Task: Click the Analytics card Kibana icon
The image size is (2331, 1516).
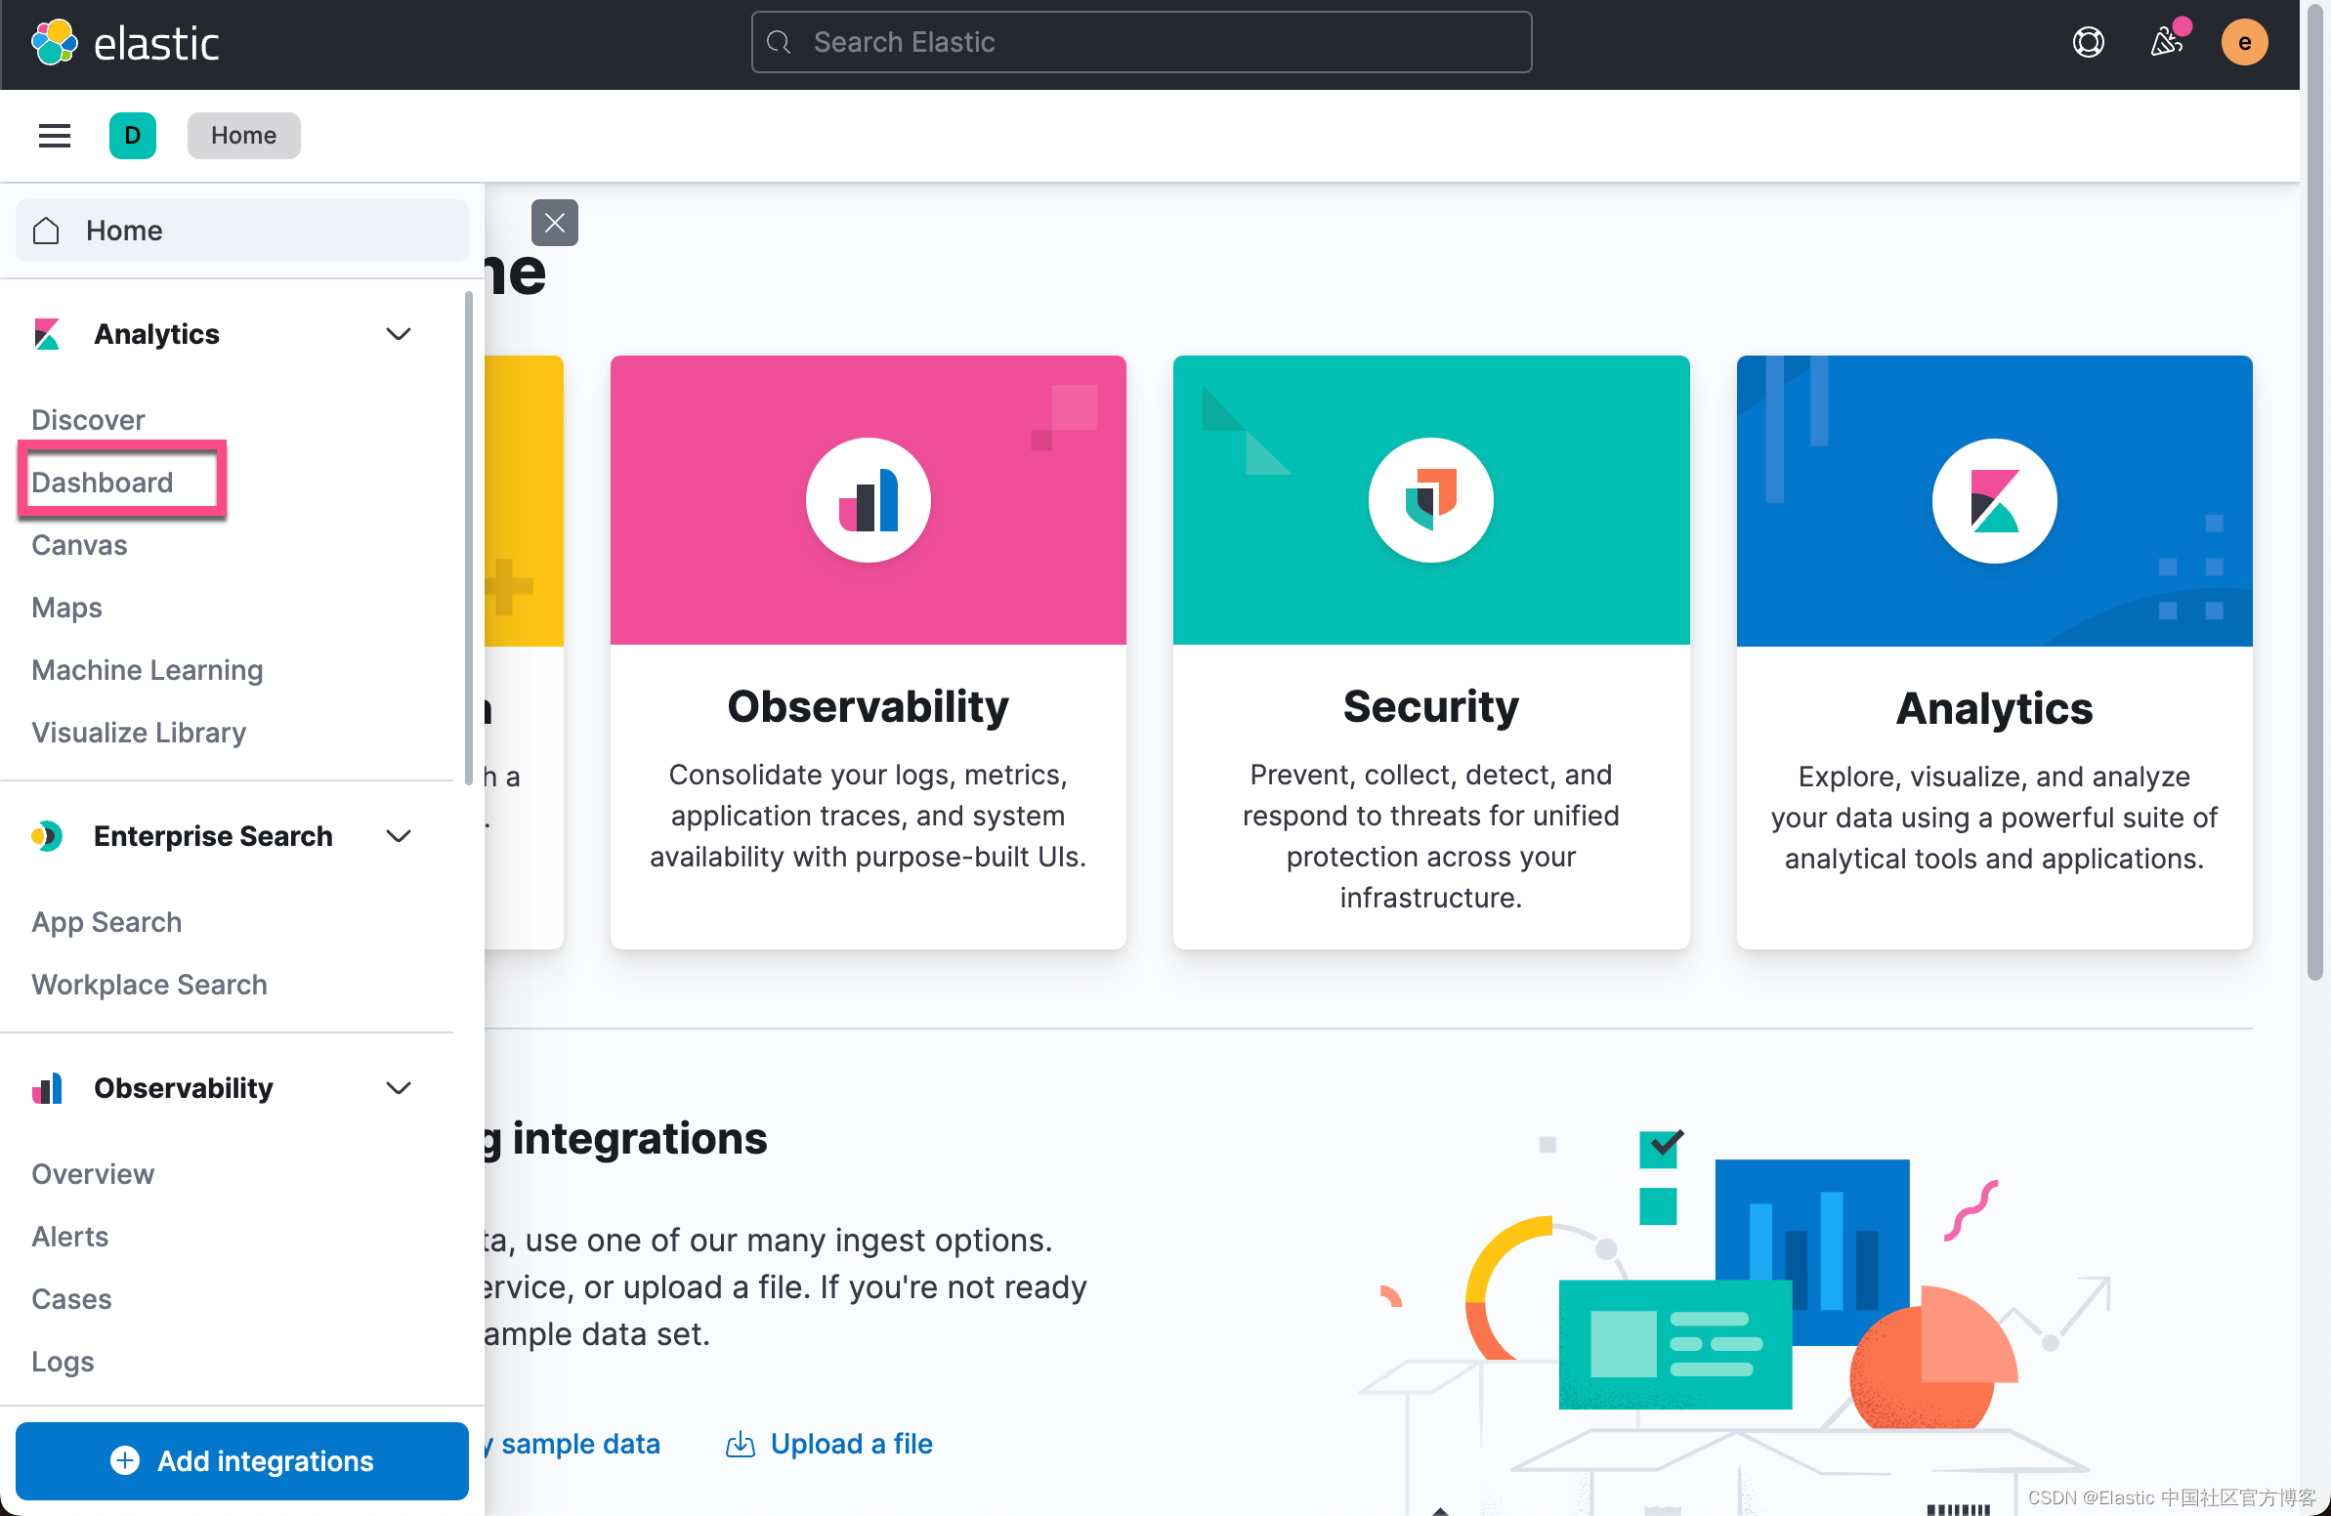Action: point(1993,500)
